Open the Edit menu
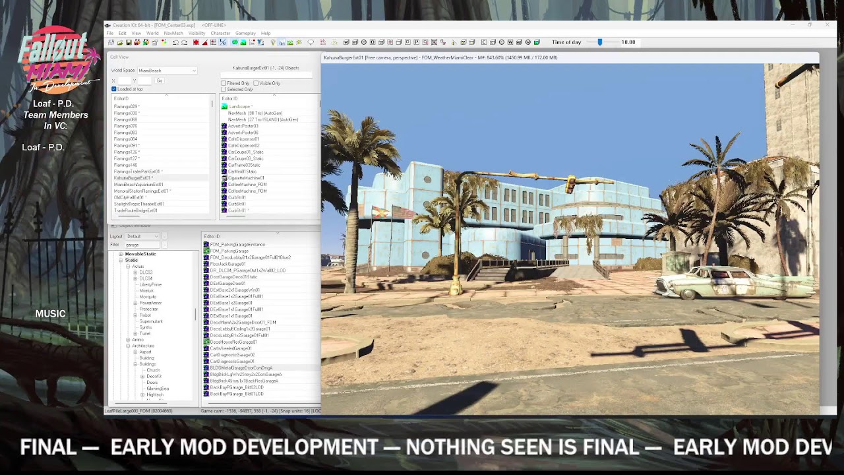This screenshot has height=475, width=844. [123, 33]
